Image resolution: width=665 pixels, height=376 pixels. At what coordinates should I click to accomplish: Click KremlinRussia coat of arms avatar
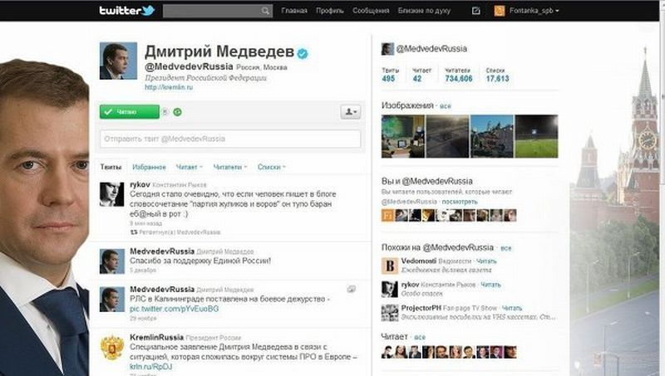pyautogui.click(x=112, y=347)
